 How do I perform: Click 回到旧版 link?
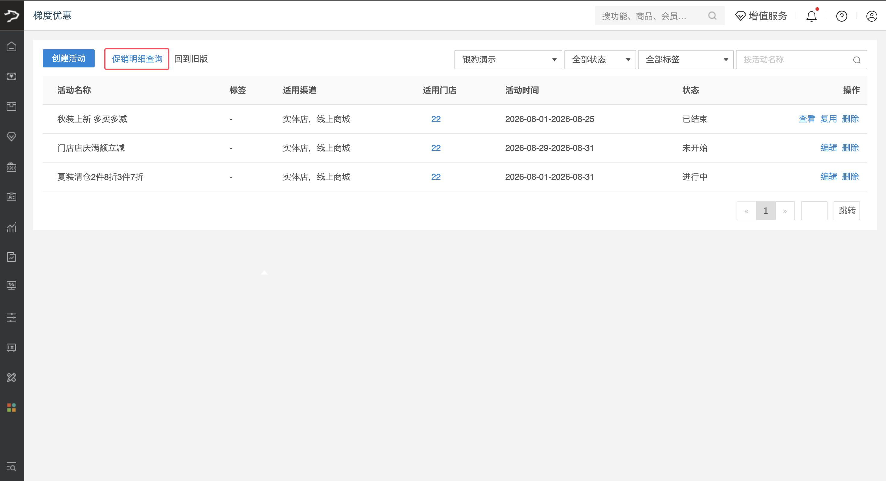tap(191, 59)
